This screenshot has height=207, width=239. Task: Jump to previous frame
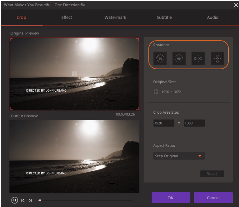23,200
